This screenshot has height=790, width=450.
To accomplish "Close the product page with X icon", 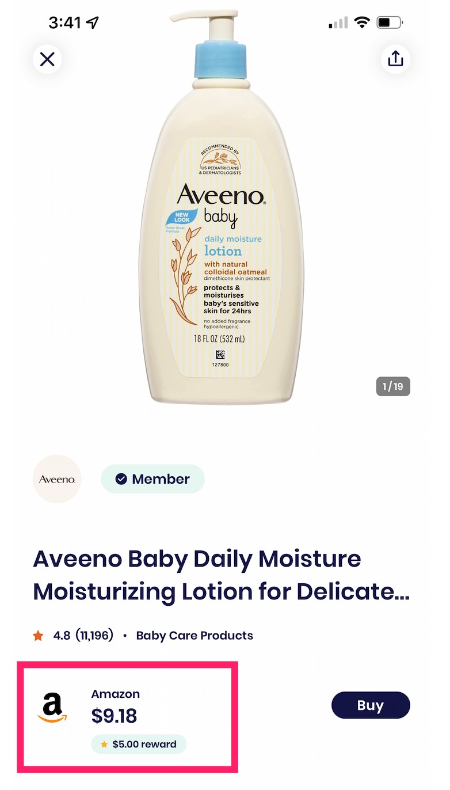I will point(47,59).
